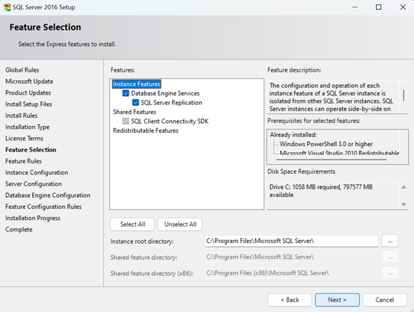Click the Feature description vertical scrollbar
This screenshot has height=312, width=414.
click(x=403, y=97)
